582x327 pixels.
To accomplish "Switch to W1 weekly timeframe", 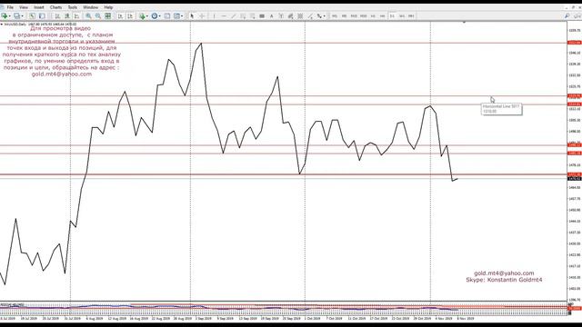I will [402, 16].
